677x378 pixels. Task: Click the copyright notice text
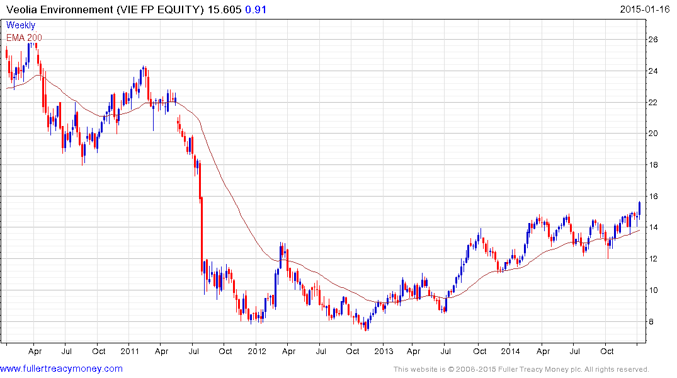click(x=521, y=369)
